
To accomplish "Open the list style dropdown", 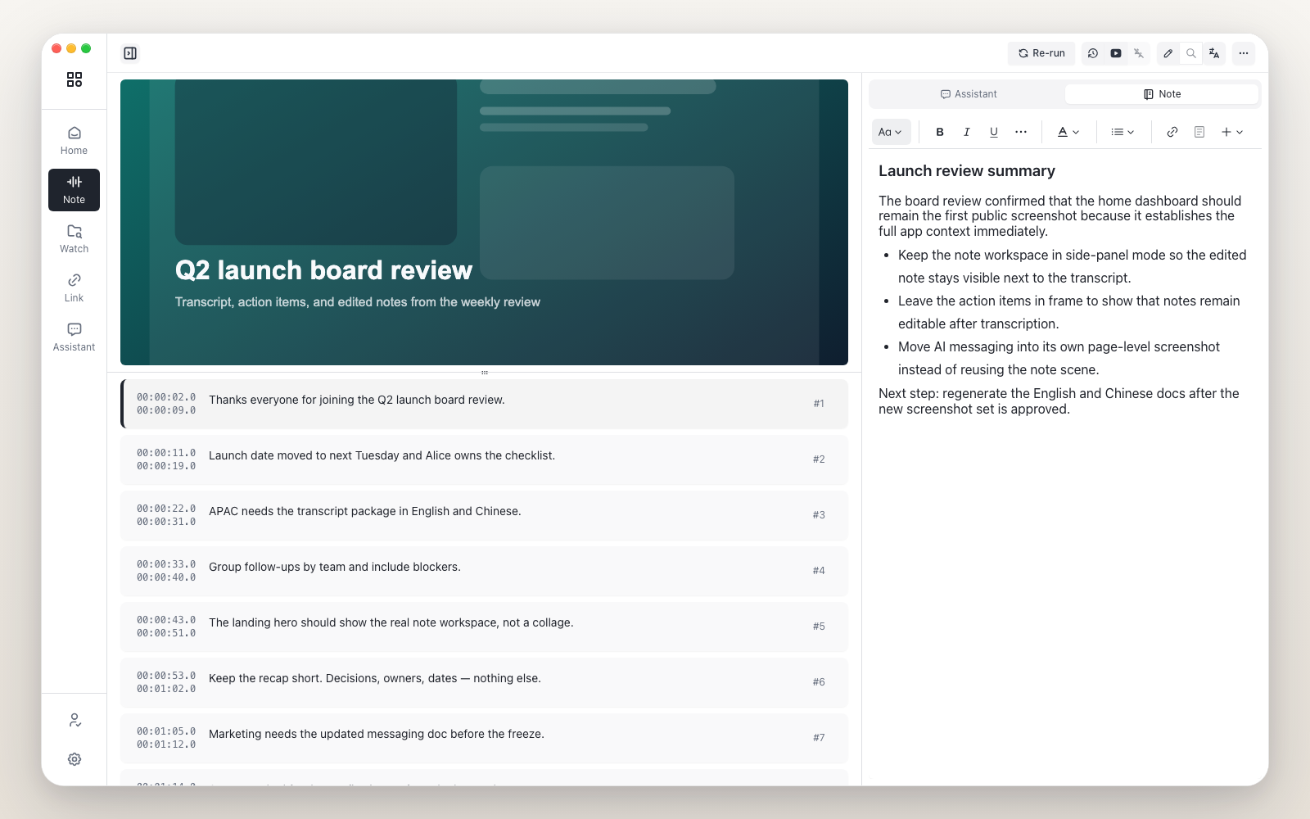I will coord(1123,132).
